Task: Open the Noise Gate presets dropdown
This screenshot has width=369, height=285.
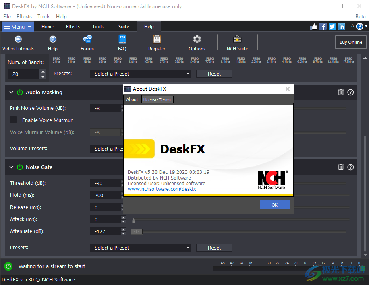Action: 141,248
